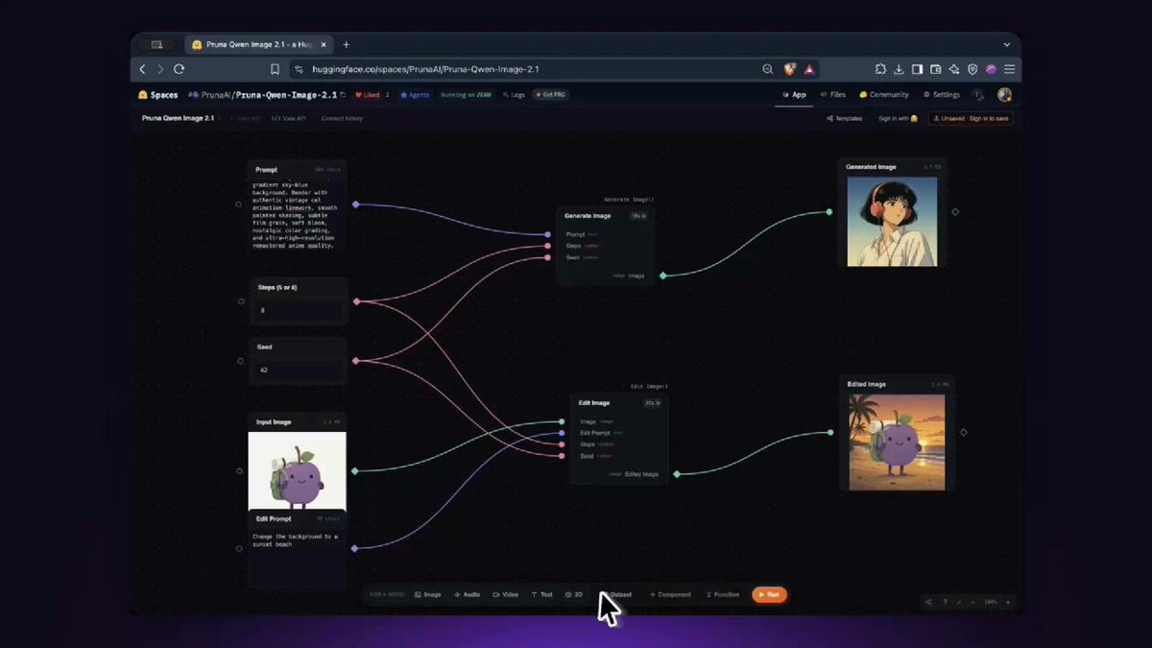This screenshot has height=648, width=1152.
Task: Open the Spaces link in the header
Action: tap(158, 95)
